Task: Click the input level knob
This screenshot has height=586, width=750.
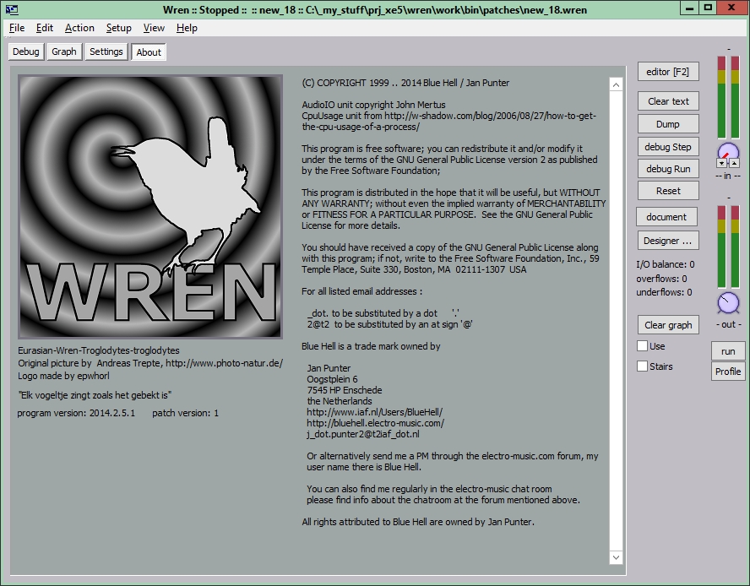Action: click(728, 152)
